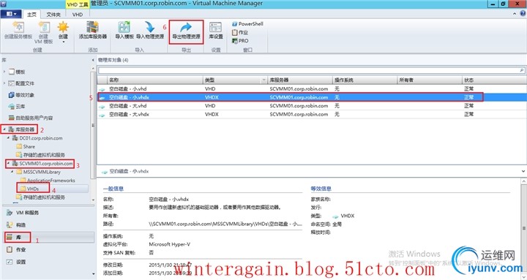Open the 作业 window from ribbon
The height and width of the screenshot is (280, 527).
(x=240, y=32)
